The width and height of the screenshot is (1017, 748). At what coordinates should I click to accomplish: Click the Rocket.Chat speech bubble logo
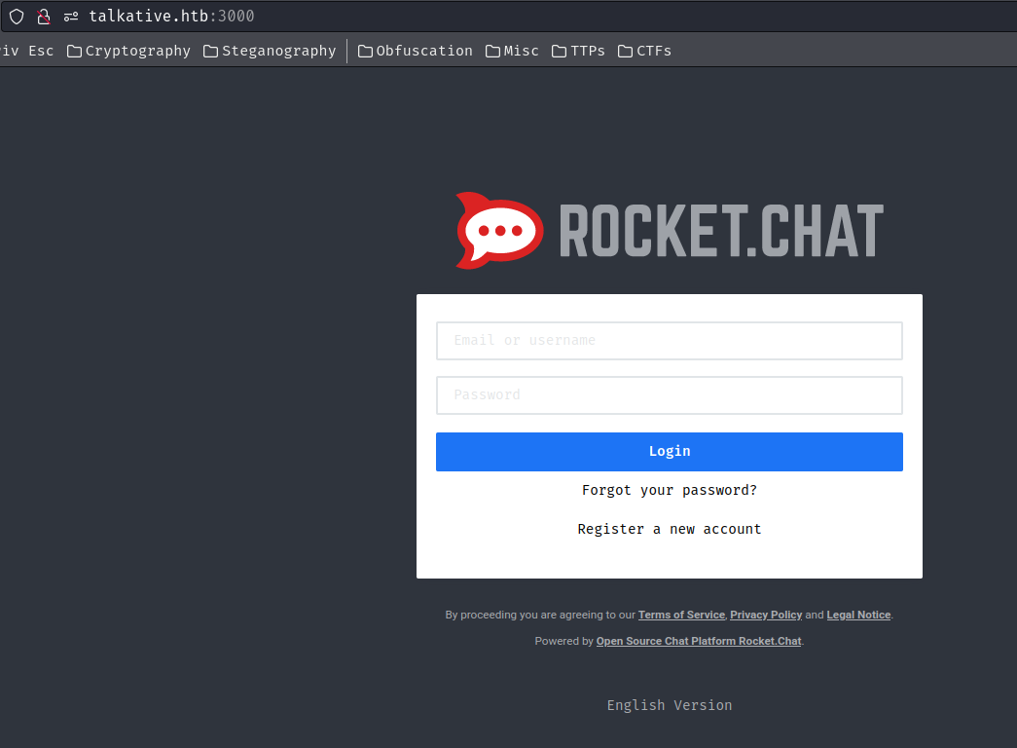(499, 231)
